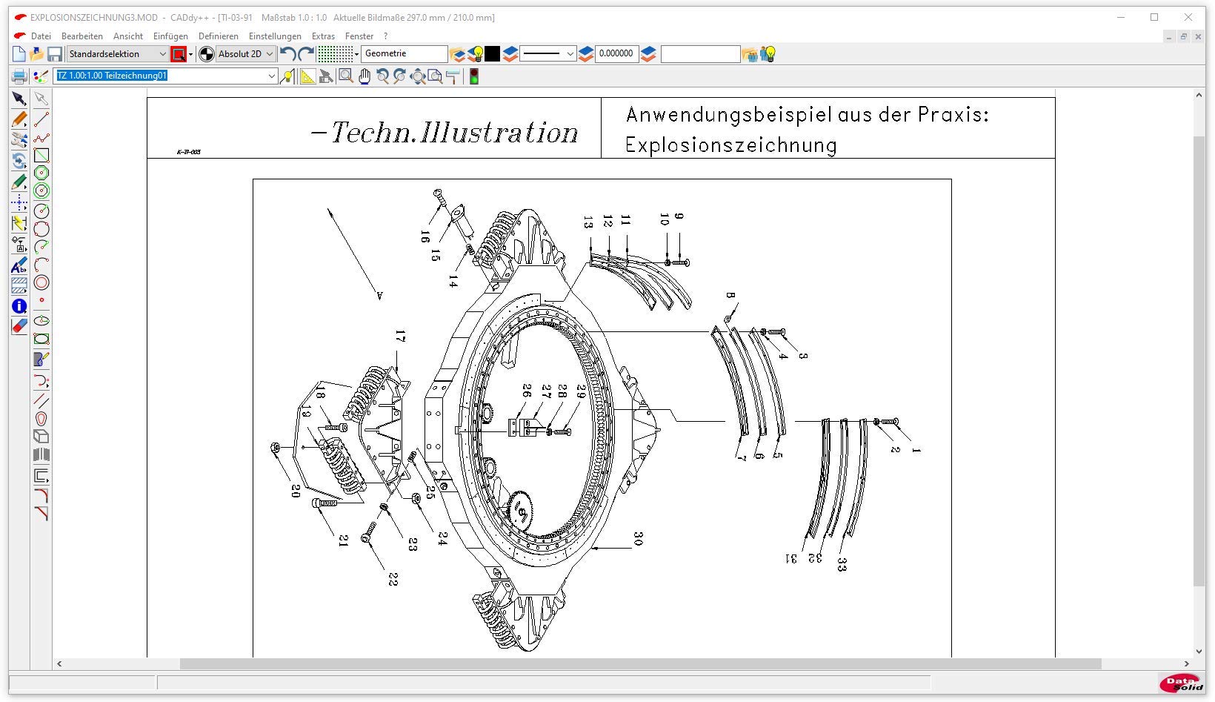Screen dimensions: 1215x702
Task: Select the hatching pattern tool
Action: (19, 285)
